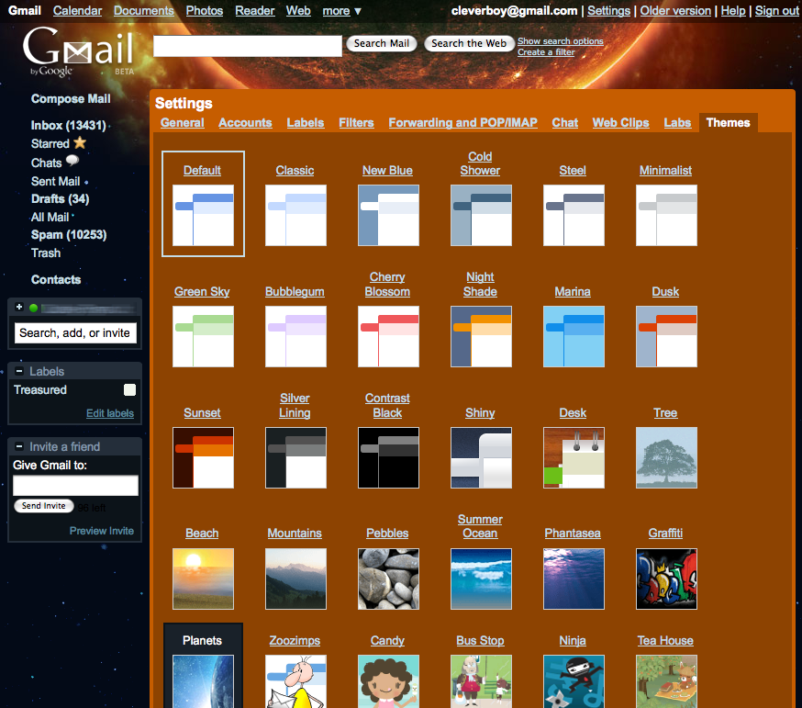Click the Send Invite button
The image size is (802, 708).
(x=43, y=506)
